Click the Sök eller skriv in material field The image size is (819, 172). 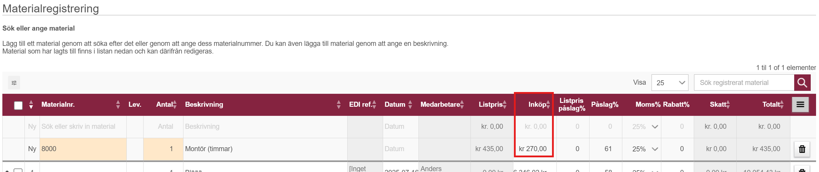pos(83,127)
